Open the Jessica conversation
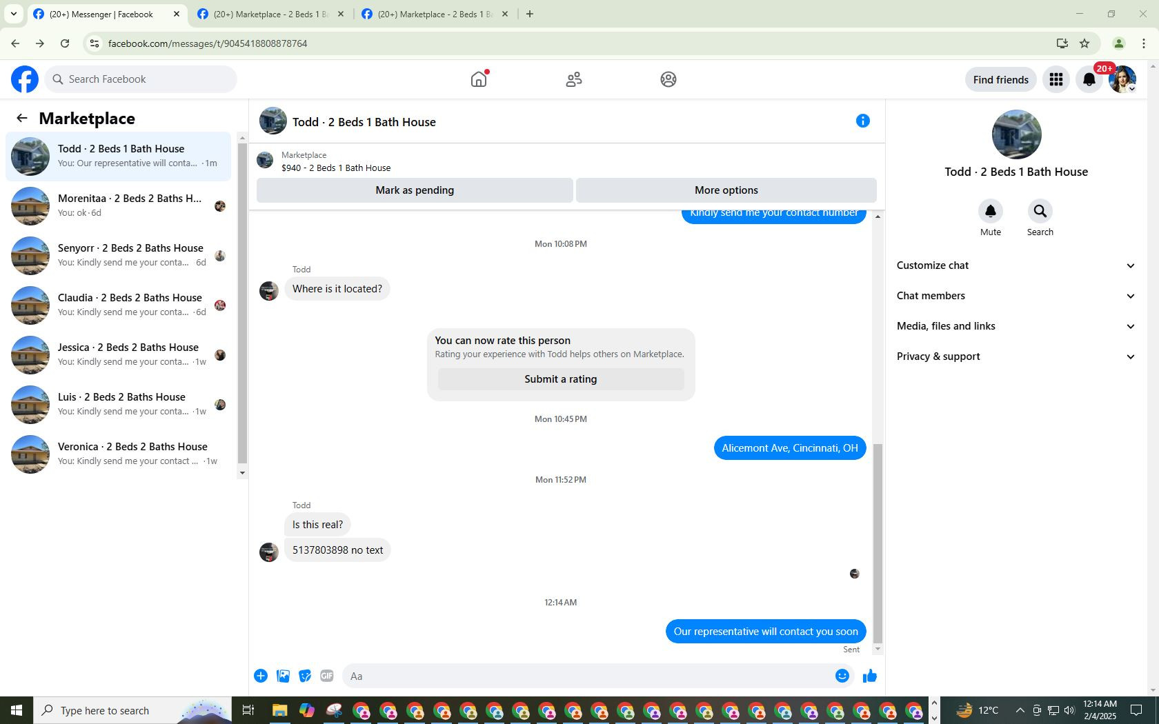This screenshot has height=724, width=1159. (x=119, y=355)
